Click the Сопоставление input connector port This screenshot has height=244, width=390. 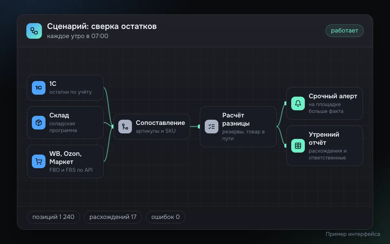tap(112, 127)
